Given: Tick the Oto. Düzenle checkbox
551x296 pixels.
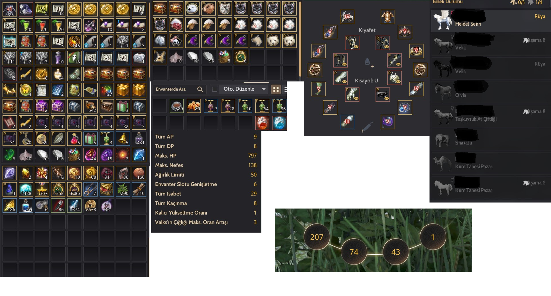Looking at the screenshot, I should point(214,89).
